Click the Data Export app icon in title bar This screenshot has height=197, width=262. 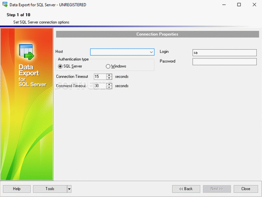5,4
